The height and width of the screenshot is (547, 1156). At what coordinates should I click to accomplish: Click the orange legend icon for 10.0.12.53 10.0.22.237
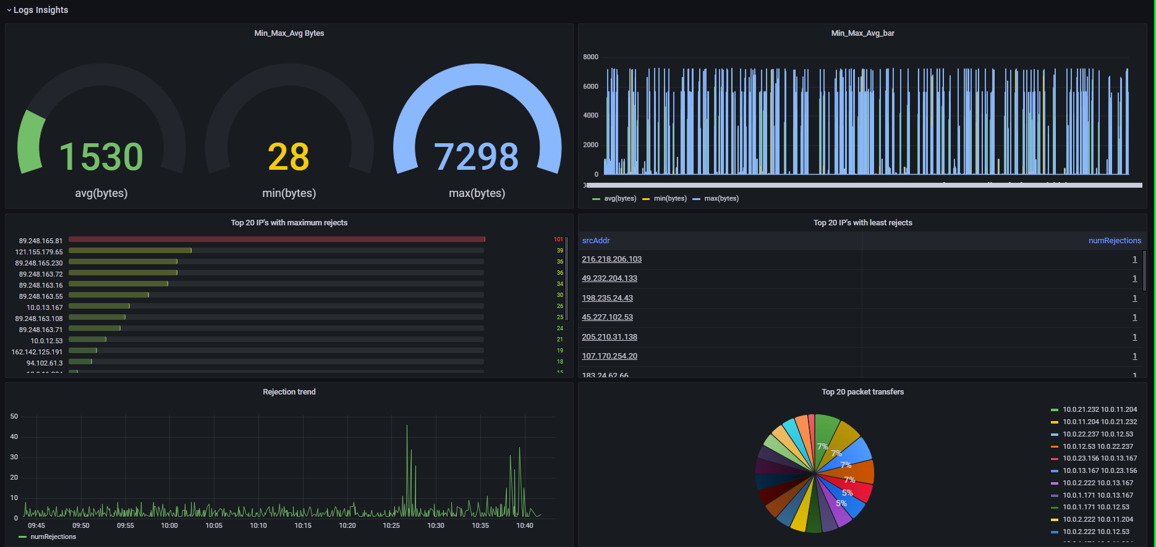[1055, 446]
